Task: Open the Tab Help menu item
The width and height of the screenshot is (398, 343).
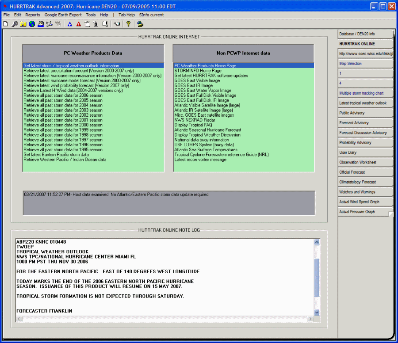Action: tap(126, 15)
